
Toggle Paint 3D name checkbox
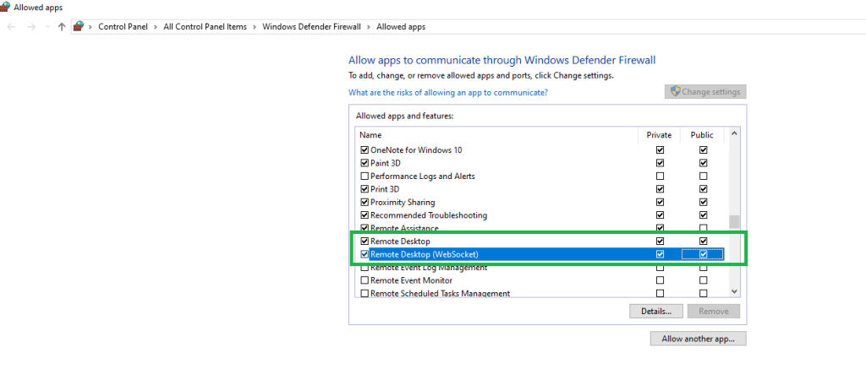click(x=364, y=163)
